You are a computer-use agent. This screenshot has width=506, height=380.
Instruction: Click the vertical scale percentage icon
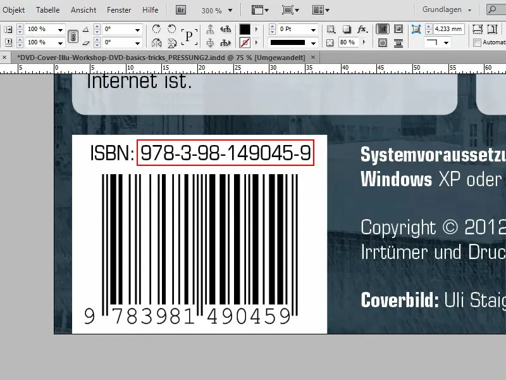(x=8, y=42)
